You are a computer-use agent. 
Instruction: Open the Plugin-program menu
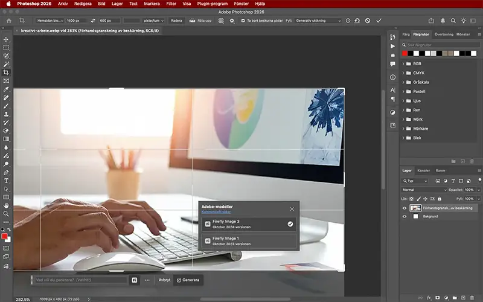pyautogui.click(x=213, y=4)
